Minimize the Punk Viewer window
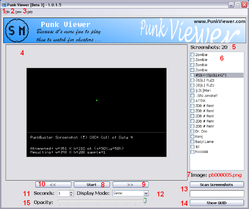This screenshot has height=209, width=249. [231, 5]
